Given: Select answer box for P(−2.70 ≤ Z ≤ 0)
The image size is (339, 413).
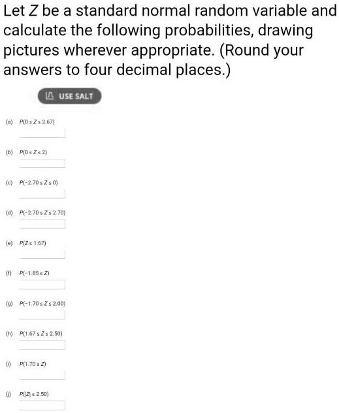Looking at the screenshot, I should [42, 194].
